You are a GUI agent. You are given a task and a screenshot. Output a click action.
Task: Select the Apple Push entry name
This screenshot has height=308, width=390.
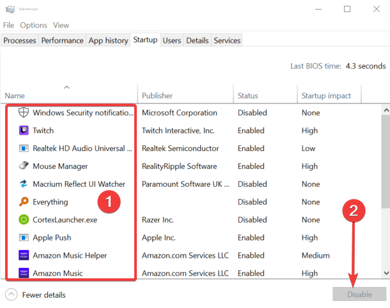tap(52, 238)
